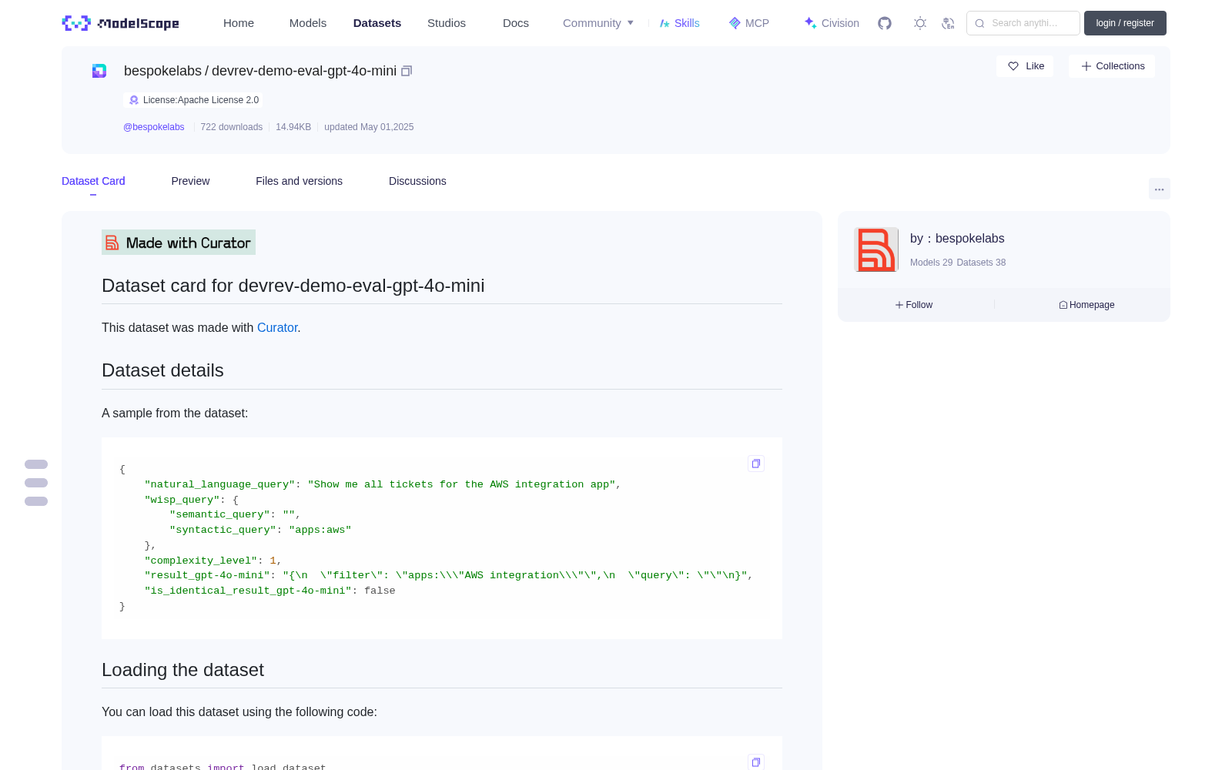The width and height of the screenshot is (1232, 770).
Task: Click 'Models 29' count text
Action: click(931, 263)
